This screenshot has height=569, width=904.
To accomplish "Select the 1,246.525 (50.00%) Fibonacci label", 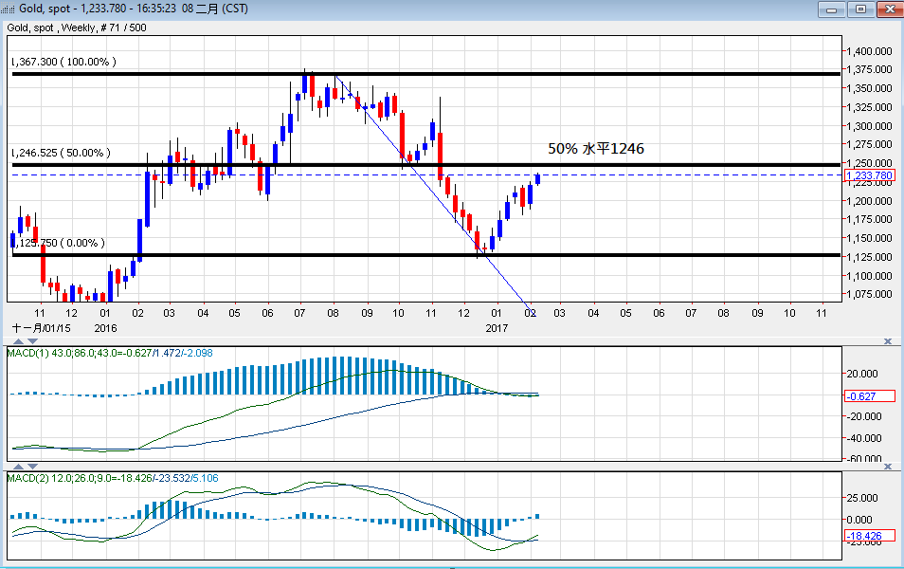I will 61,153.
